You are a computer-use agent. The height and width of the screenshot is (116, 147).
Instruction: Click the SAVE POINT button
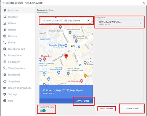coord(83,101)
